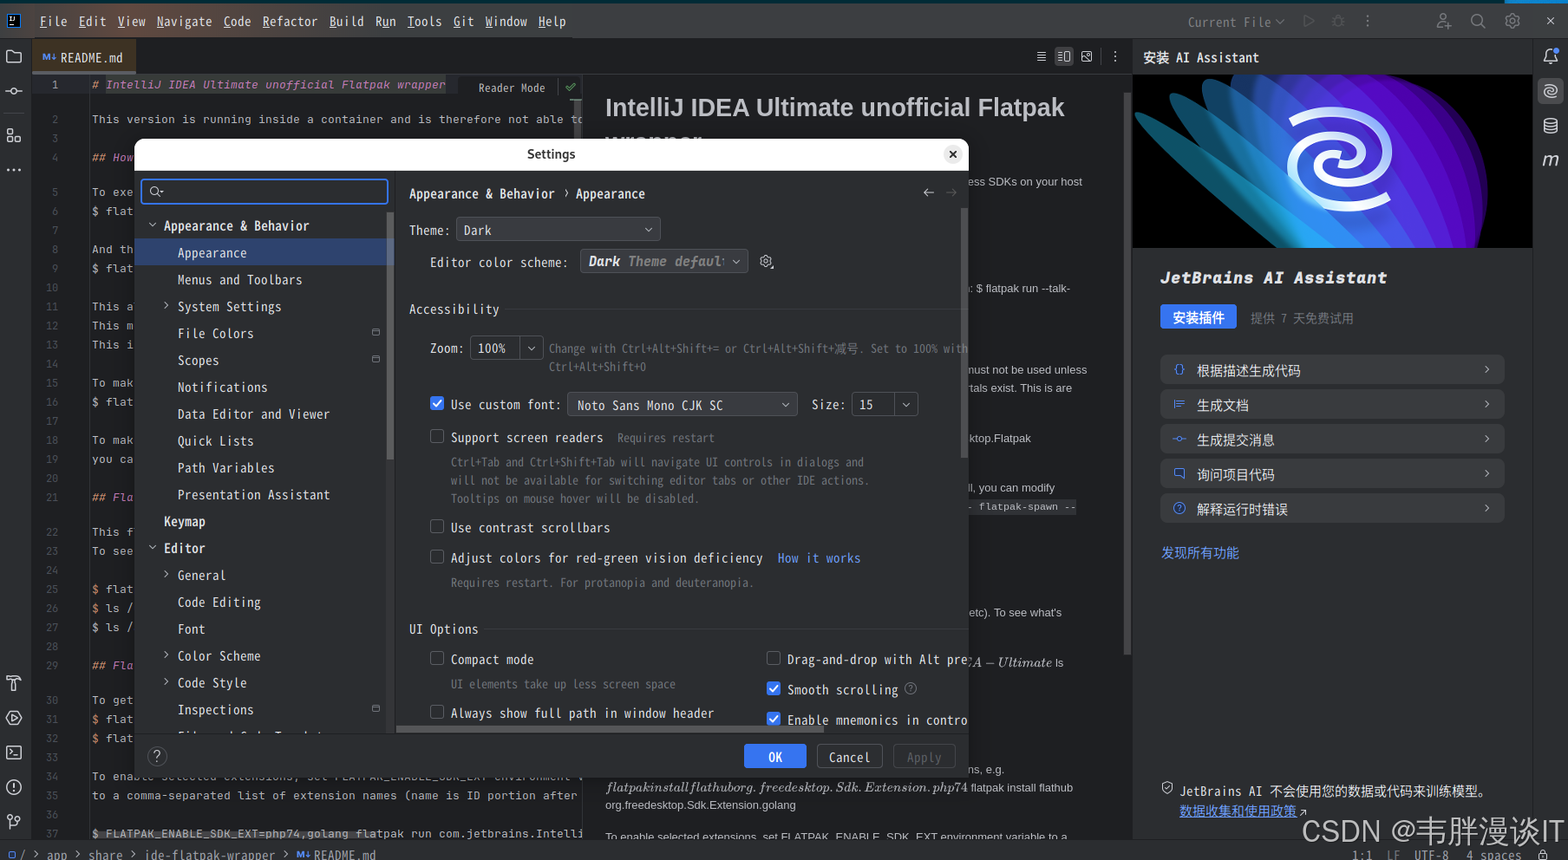Toggle Drag-and-drop with Alt pressed checkbox
This screenshot has height=860, width=1568.
click(x=774, y=658)
